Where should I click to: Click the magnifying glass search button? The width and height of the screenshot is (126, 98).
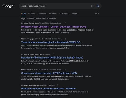pyautogui.click(x=98, y=6)
